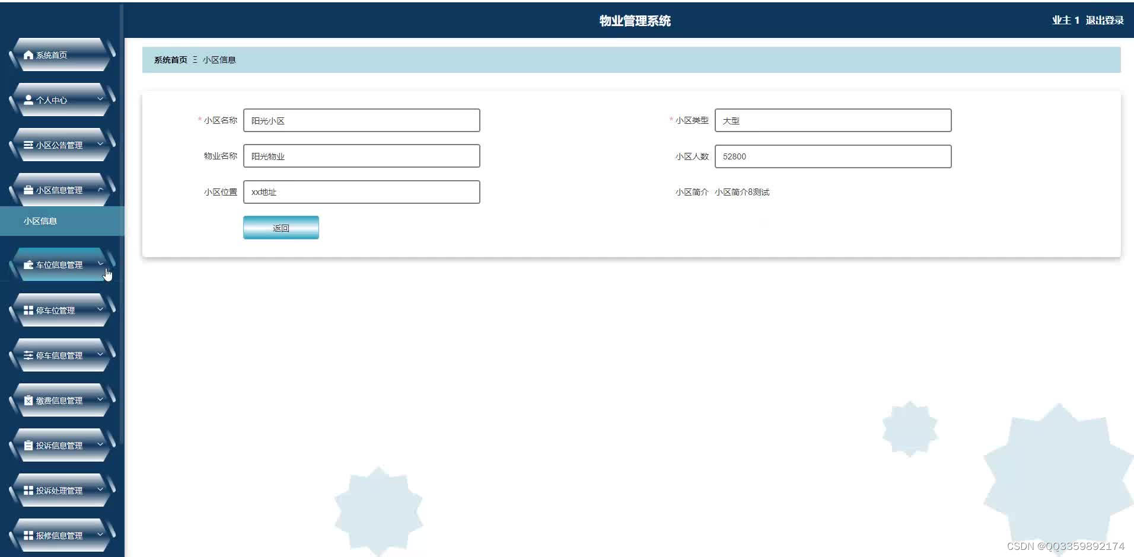Expand the 报修信息管理 chevron
The width and height of the screenshot is (1134, 557).
pos(100,534)
